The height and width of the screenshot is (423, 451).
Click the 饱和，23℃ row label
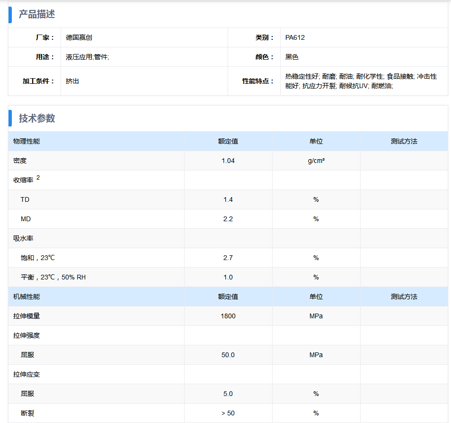point(38,258)
